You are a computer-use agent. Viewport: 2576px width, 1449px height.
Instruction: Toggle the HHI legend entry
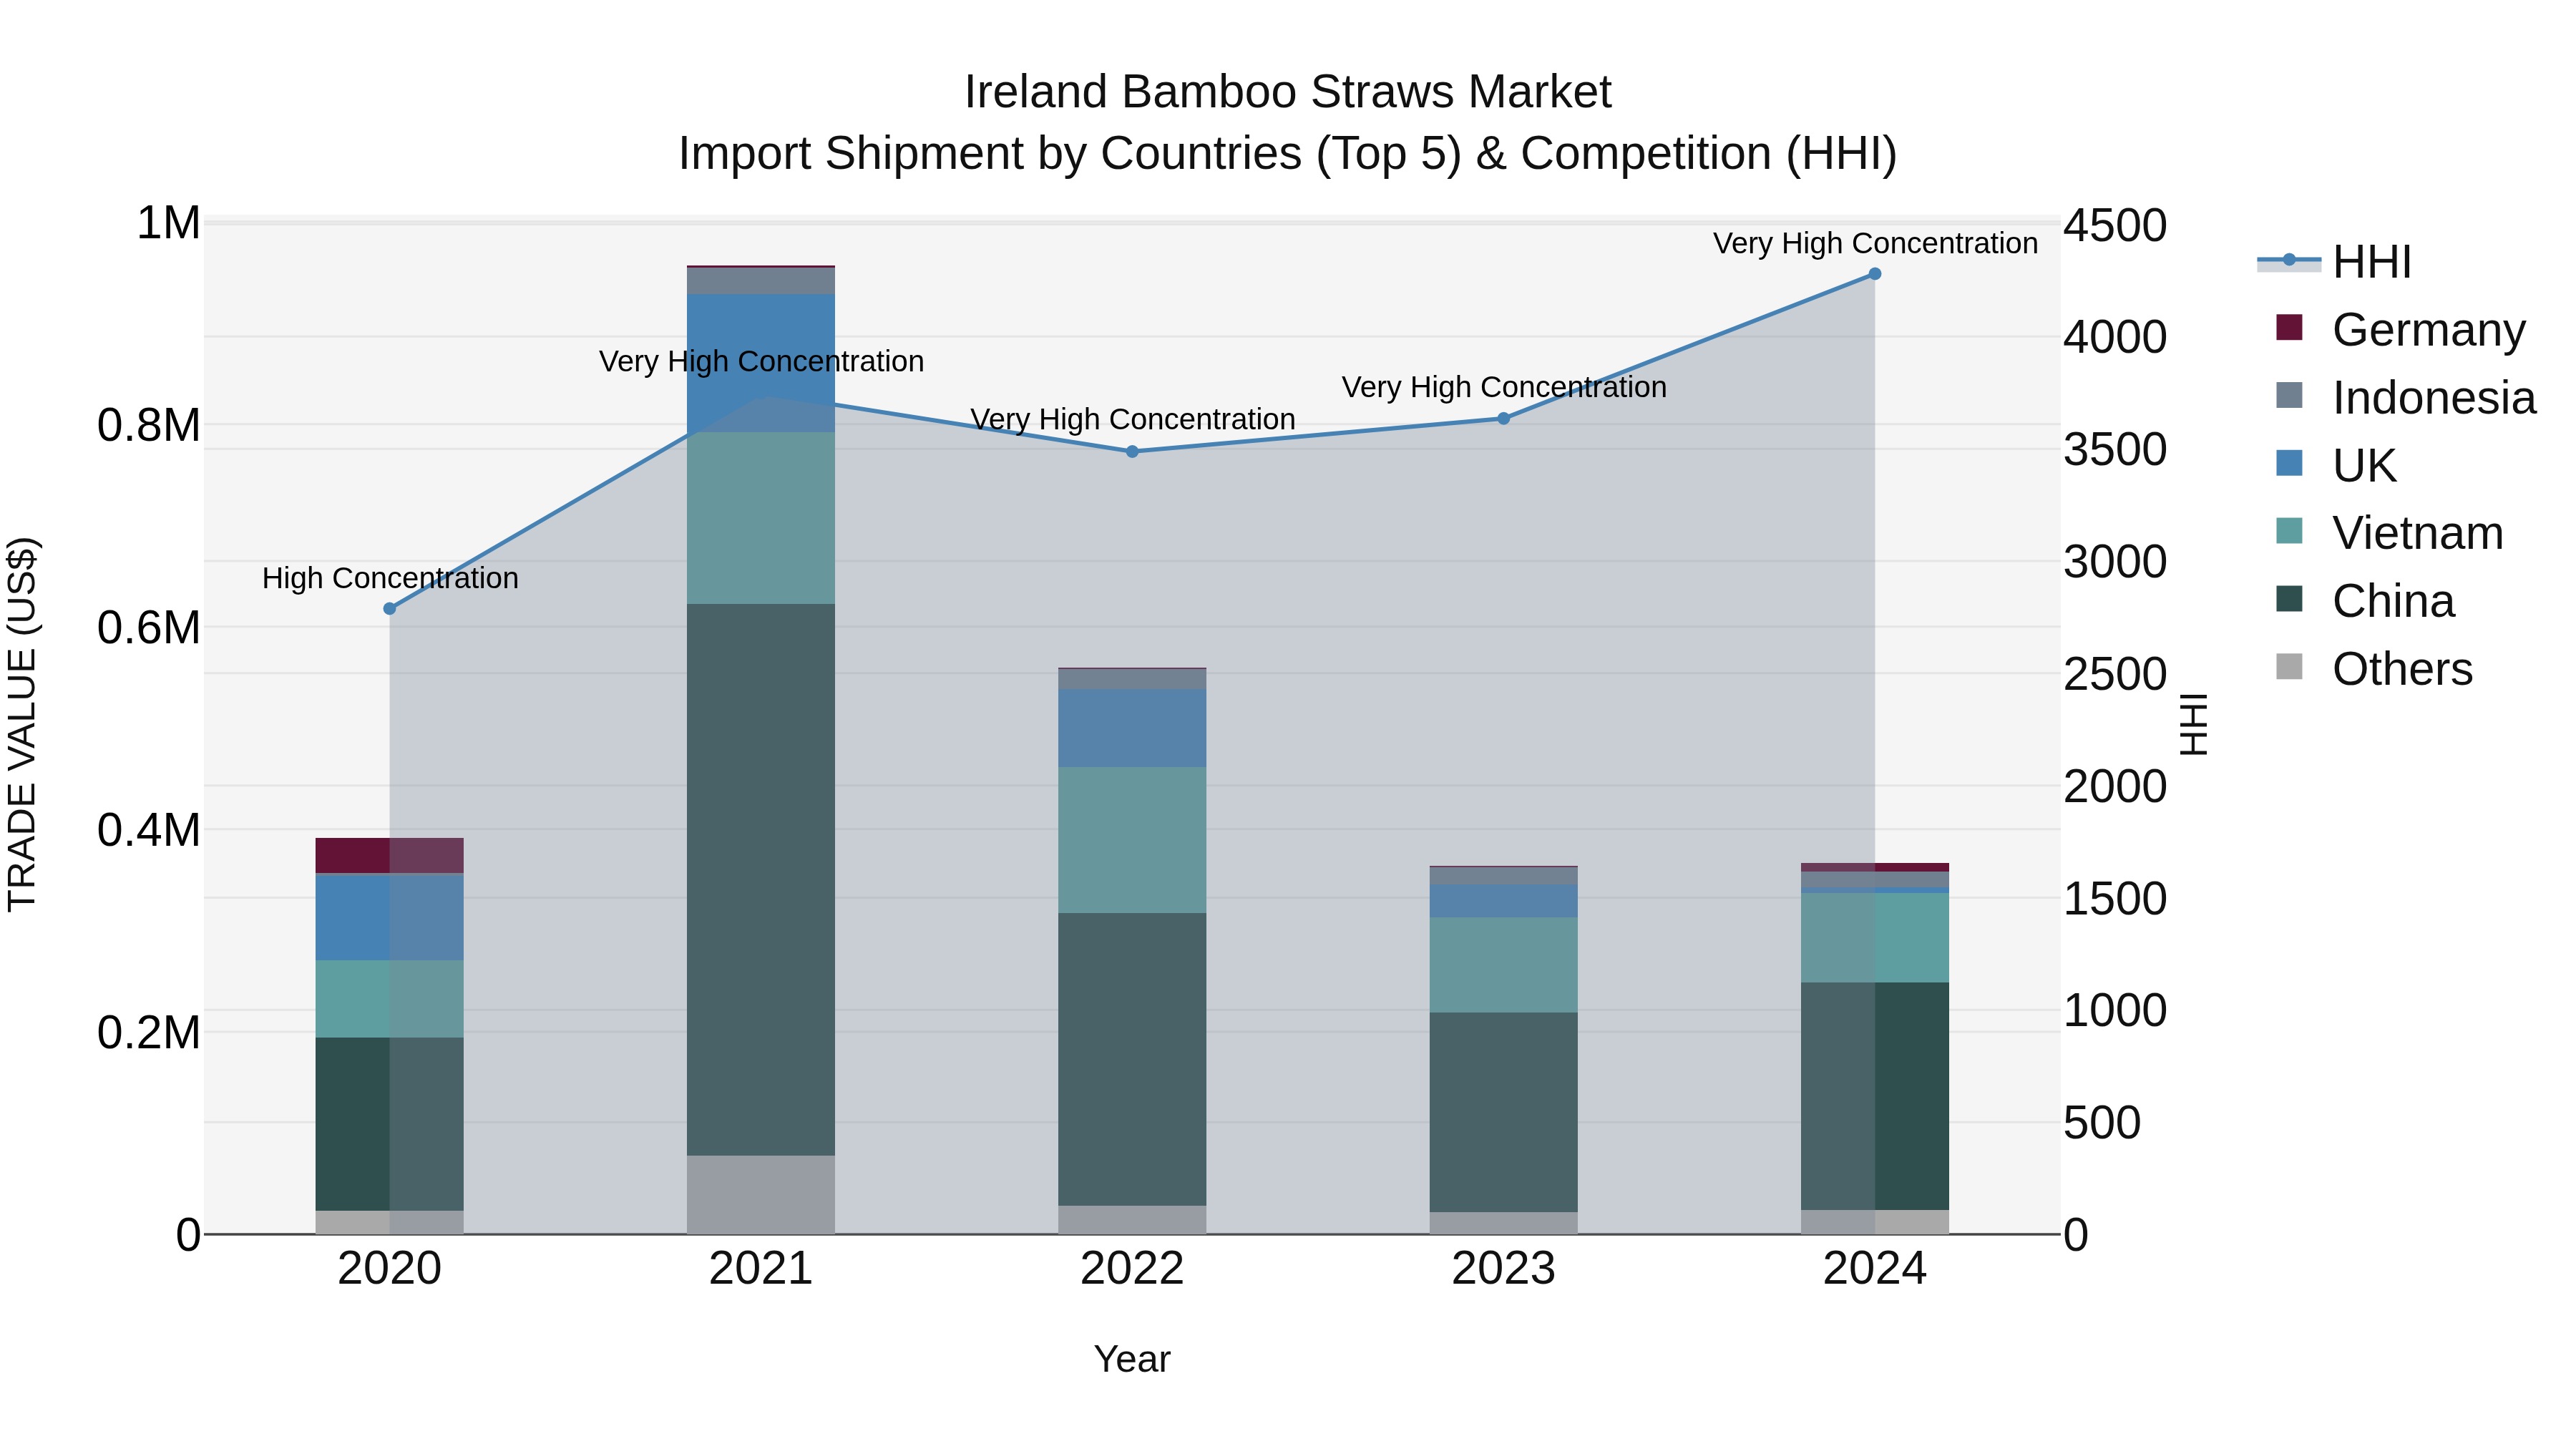[x=2335, y=262]
